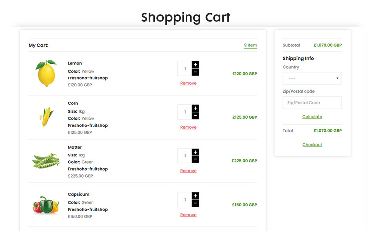Click the Matter line total £225.00 GBP
The image size is (372, 231).
(244, 161)
